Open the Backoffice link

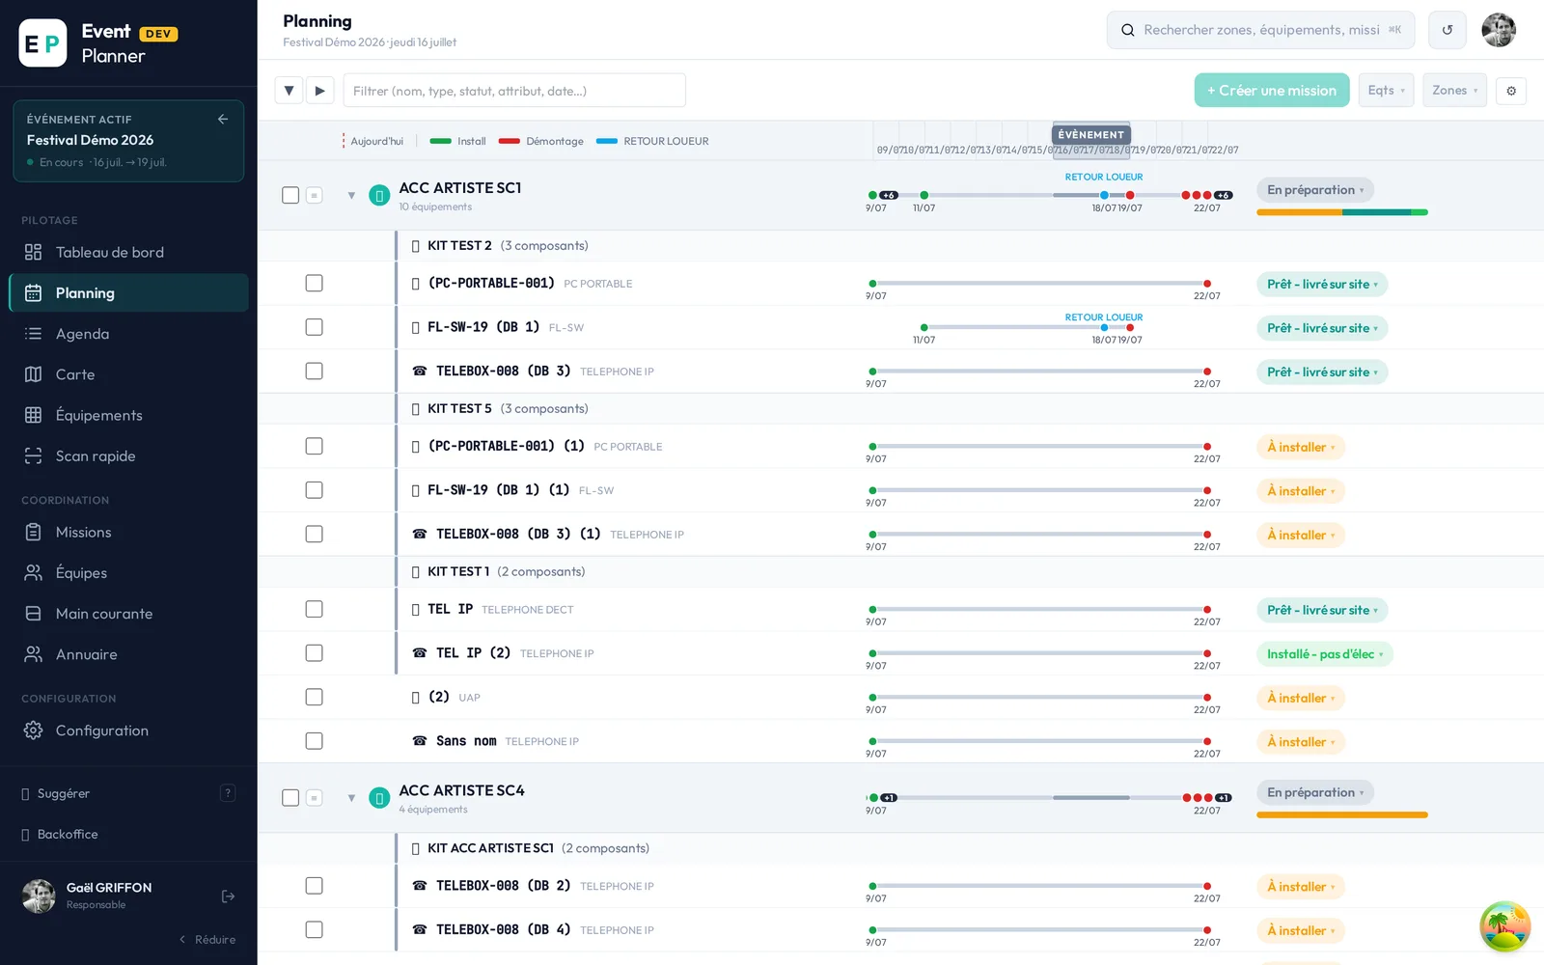coord(68,834)
